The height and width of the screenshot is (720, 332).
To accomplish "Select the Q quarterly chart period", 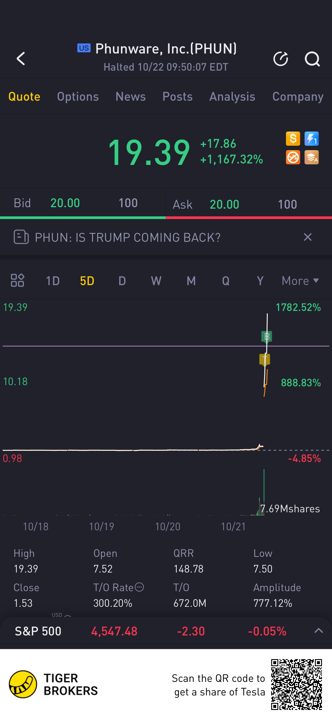I will click(226, 281).
